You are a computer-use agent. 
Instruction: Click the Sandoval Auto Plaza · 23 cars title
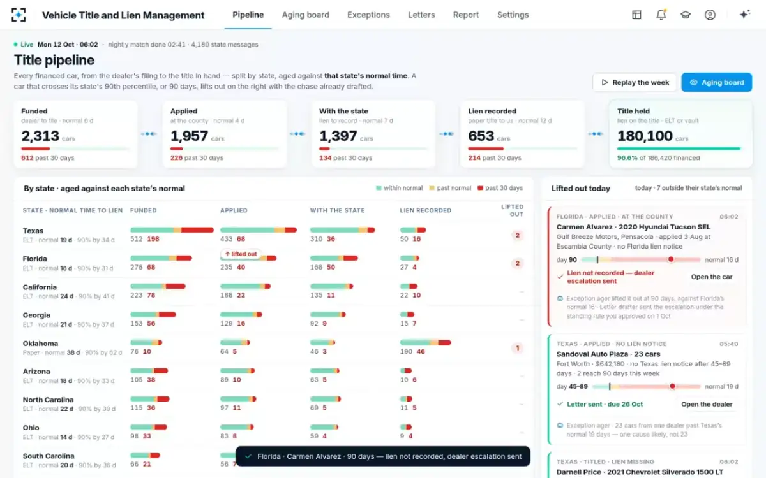pos(608,354)
